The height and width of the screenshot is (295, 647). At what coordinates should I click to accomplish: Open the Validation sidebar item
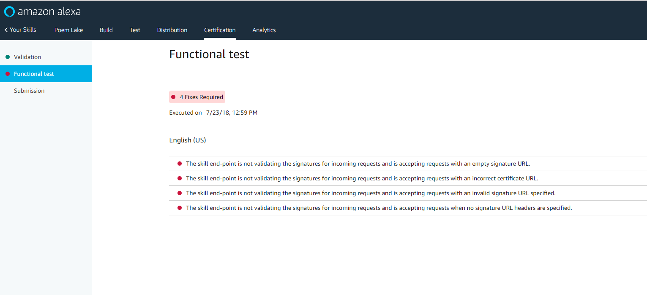point(46,57)
